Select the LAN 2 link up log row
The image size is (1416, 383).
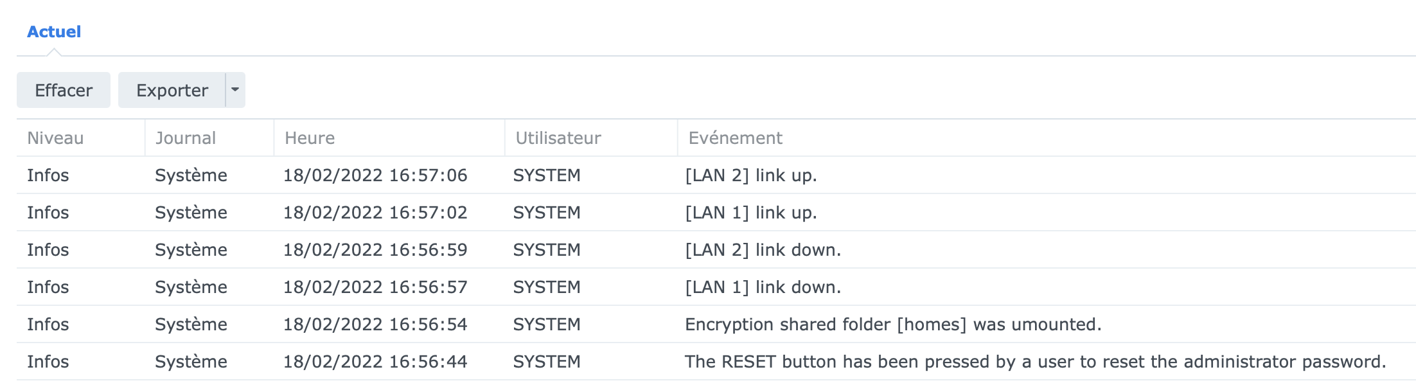click(x=750, y=175)
